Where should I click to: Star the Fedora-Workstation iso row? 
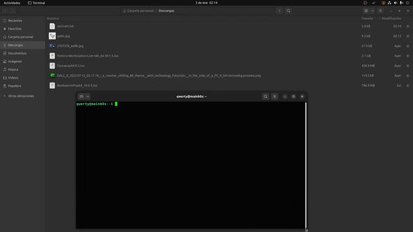408,56
